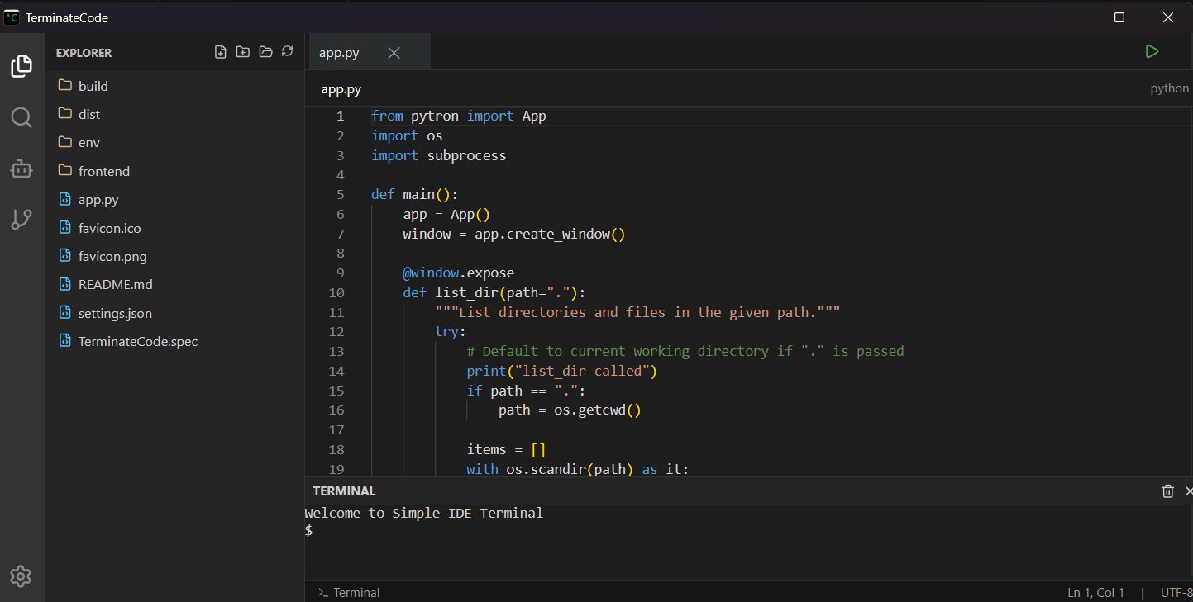Open a folder using the Explorer toolbar

265,50
